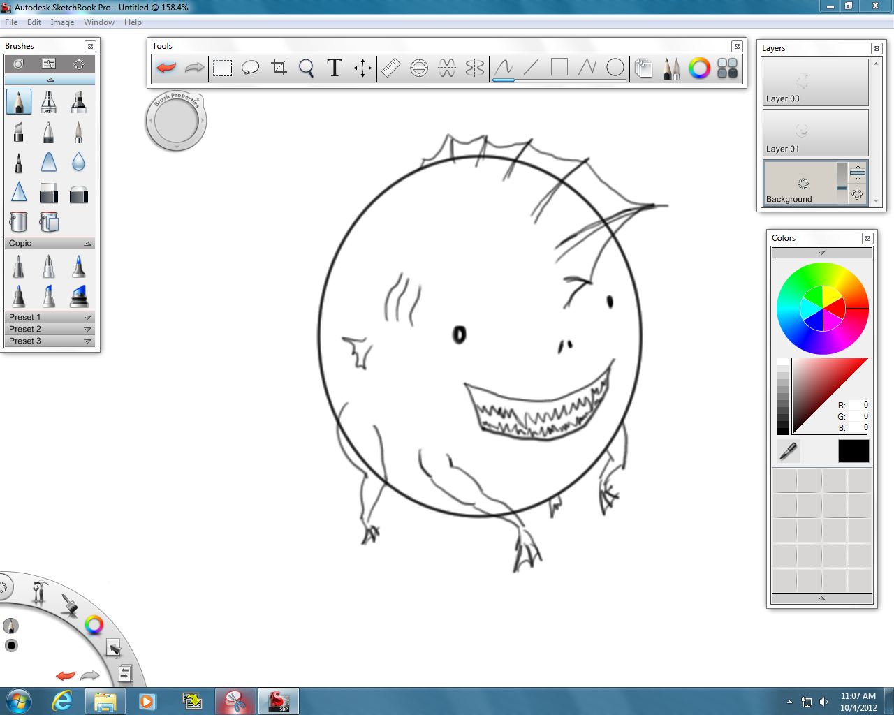Choose the Paint Bucket brush
Screen dimensions: 894x715
tap(19, 221)
